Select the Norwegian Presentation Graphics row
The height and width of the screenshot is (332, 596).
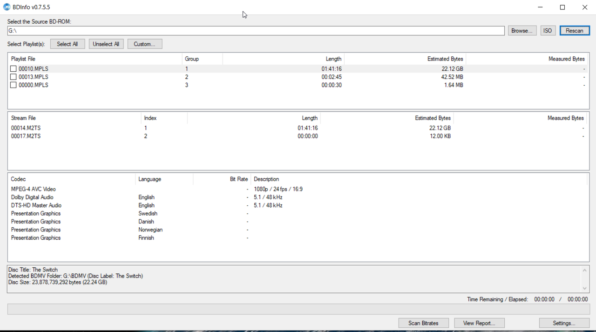coord(298,230)
